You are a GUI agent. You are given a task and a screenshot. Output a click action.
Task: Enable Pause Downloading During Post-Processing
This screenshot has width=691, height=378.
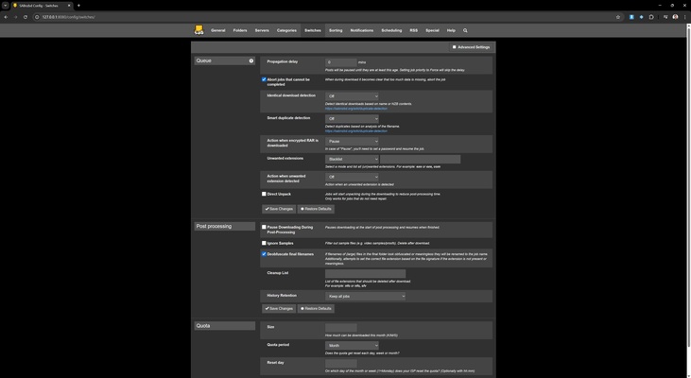point(264,228)
